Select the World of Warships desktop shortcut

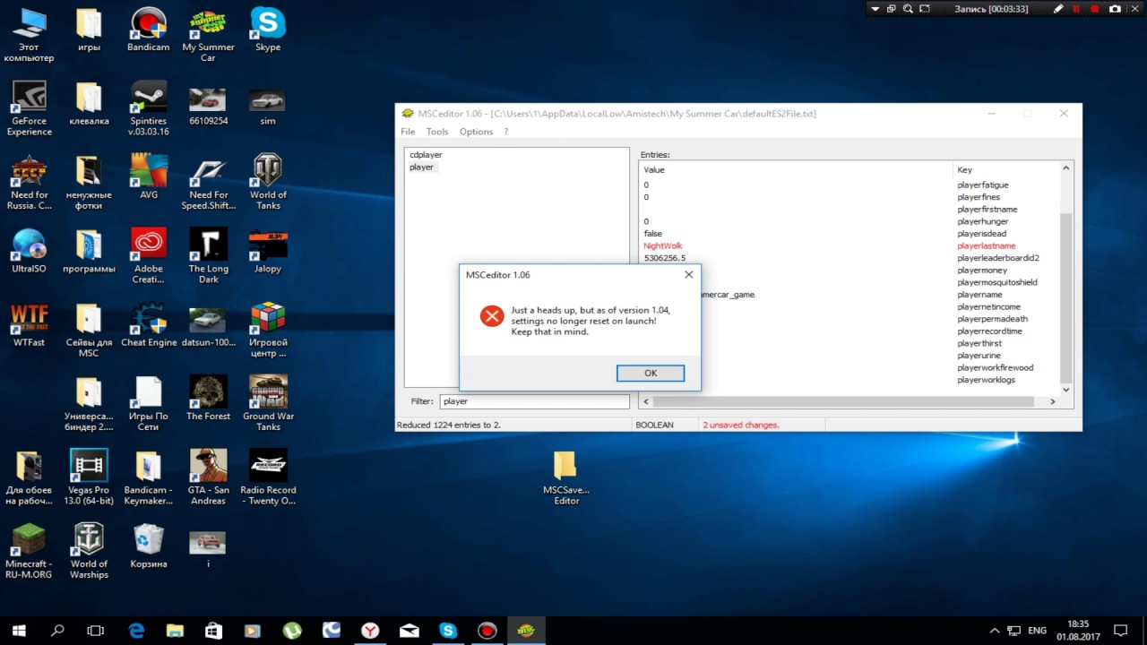(89, 552)
